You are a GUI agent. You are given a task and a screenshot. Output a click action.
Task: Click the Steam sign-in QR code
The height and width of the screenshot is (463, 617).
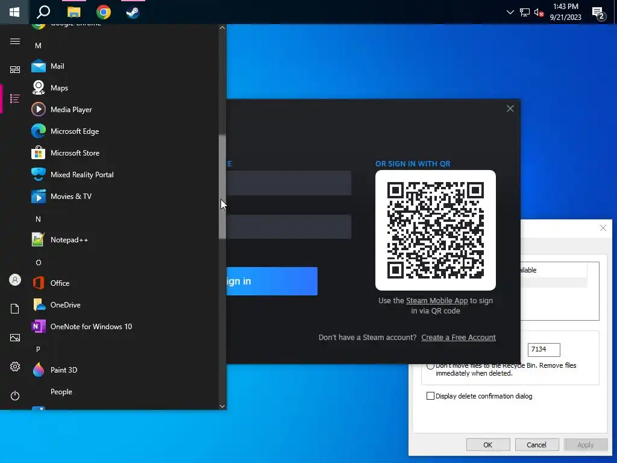436,230
